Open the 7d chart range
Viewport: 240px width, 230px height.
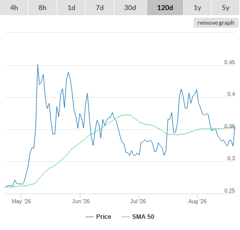(100, 8)
